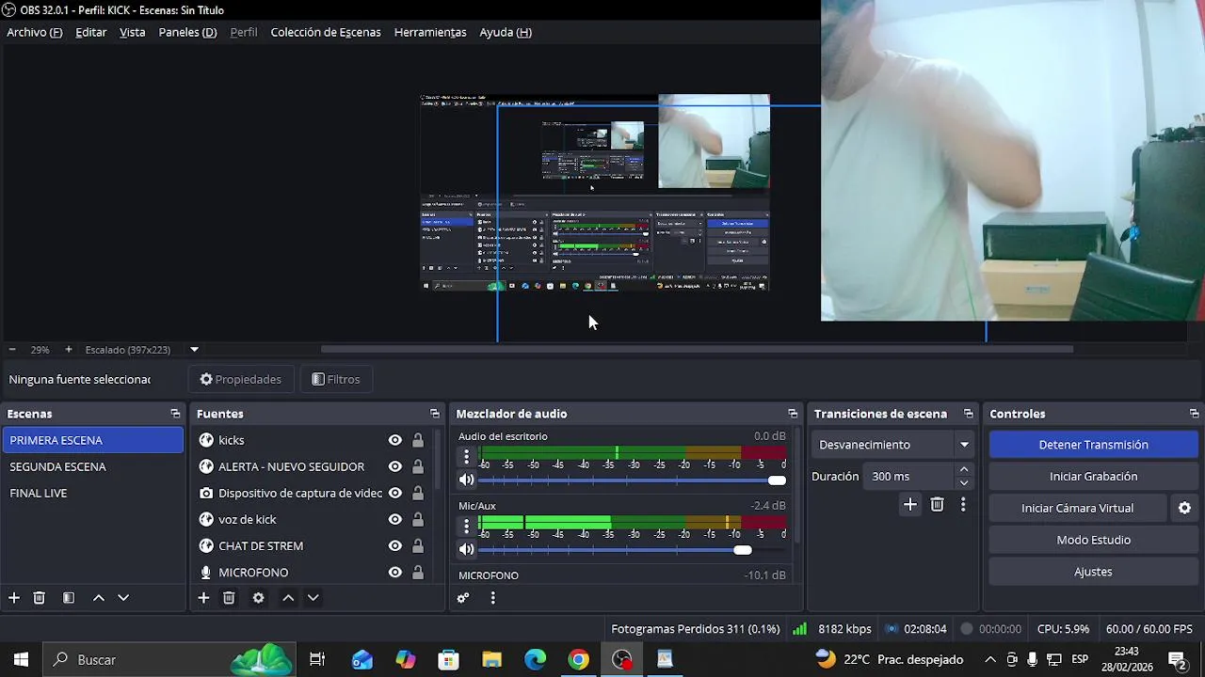Viewport: 1205px width, 677px height.
Task: Open transition properties three dots
Action: click(x=962, y=505)
